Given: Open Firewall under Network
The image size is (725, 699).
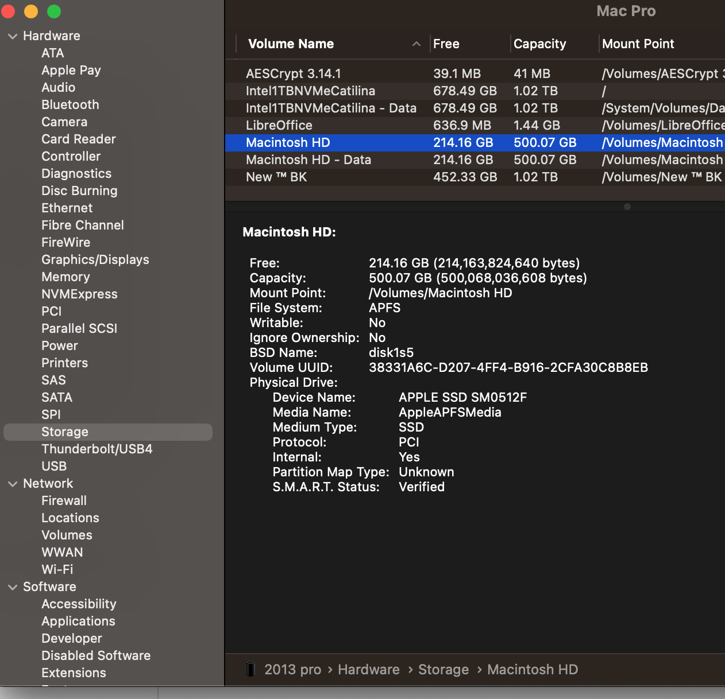Looking at the screenshot, I should [x=64, y=501].
